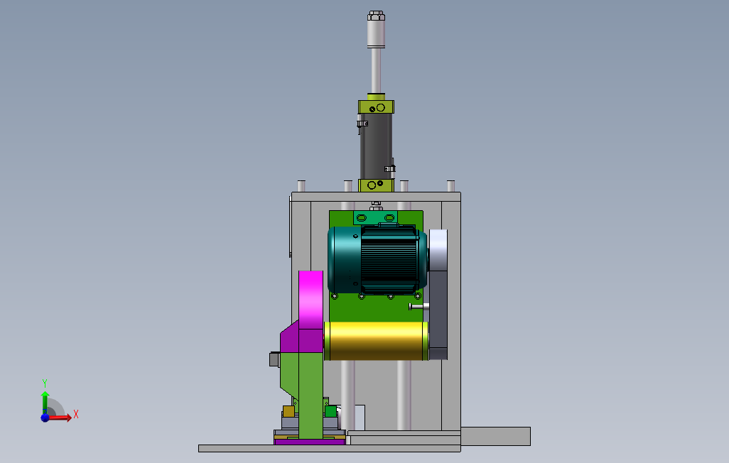
Task: Select the rightmost guide post on top plate
Action: (450, 187)
